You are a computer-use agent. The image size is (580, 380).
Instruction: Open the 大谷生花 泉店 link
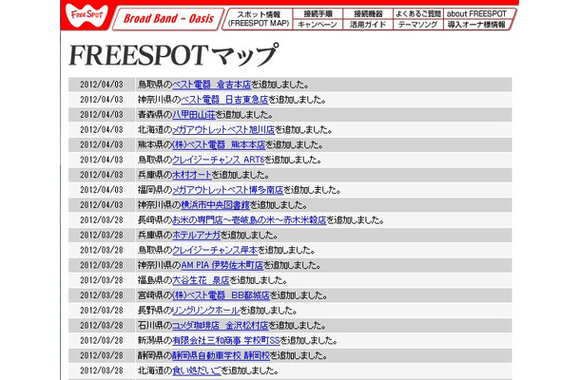(x=201, y=280)
